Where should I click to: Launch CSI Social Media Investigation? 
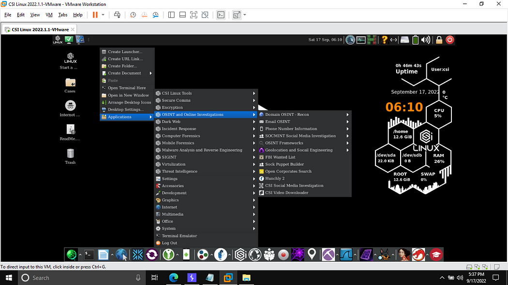[x=304, y=185]
